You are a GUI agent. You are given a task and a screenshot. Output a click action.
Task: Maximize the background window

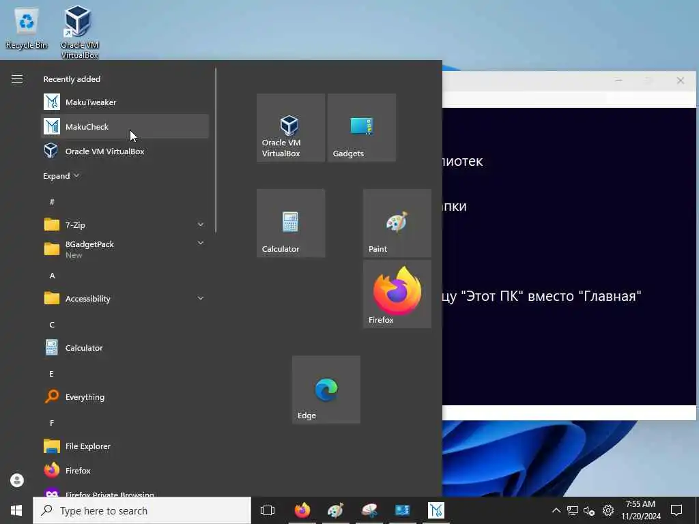(x=650, y=81)
